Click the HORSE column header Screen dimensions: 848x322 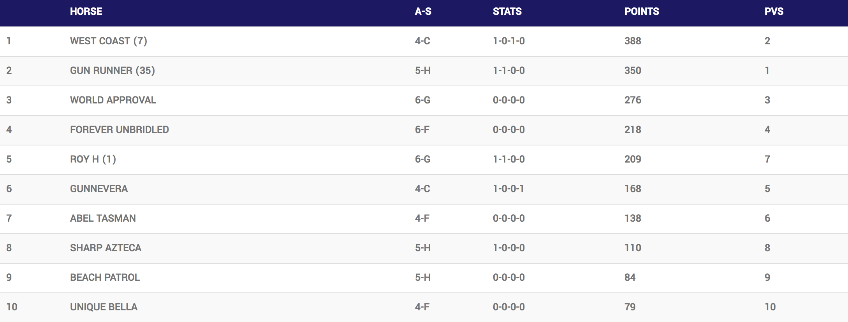[x=86, y=12]
